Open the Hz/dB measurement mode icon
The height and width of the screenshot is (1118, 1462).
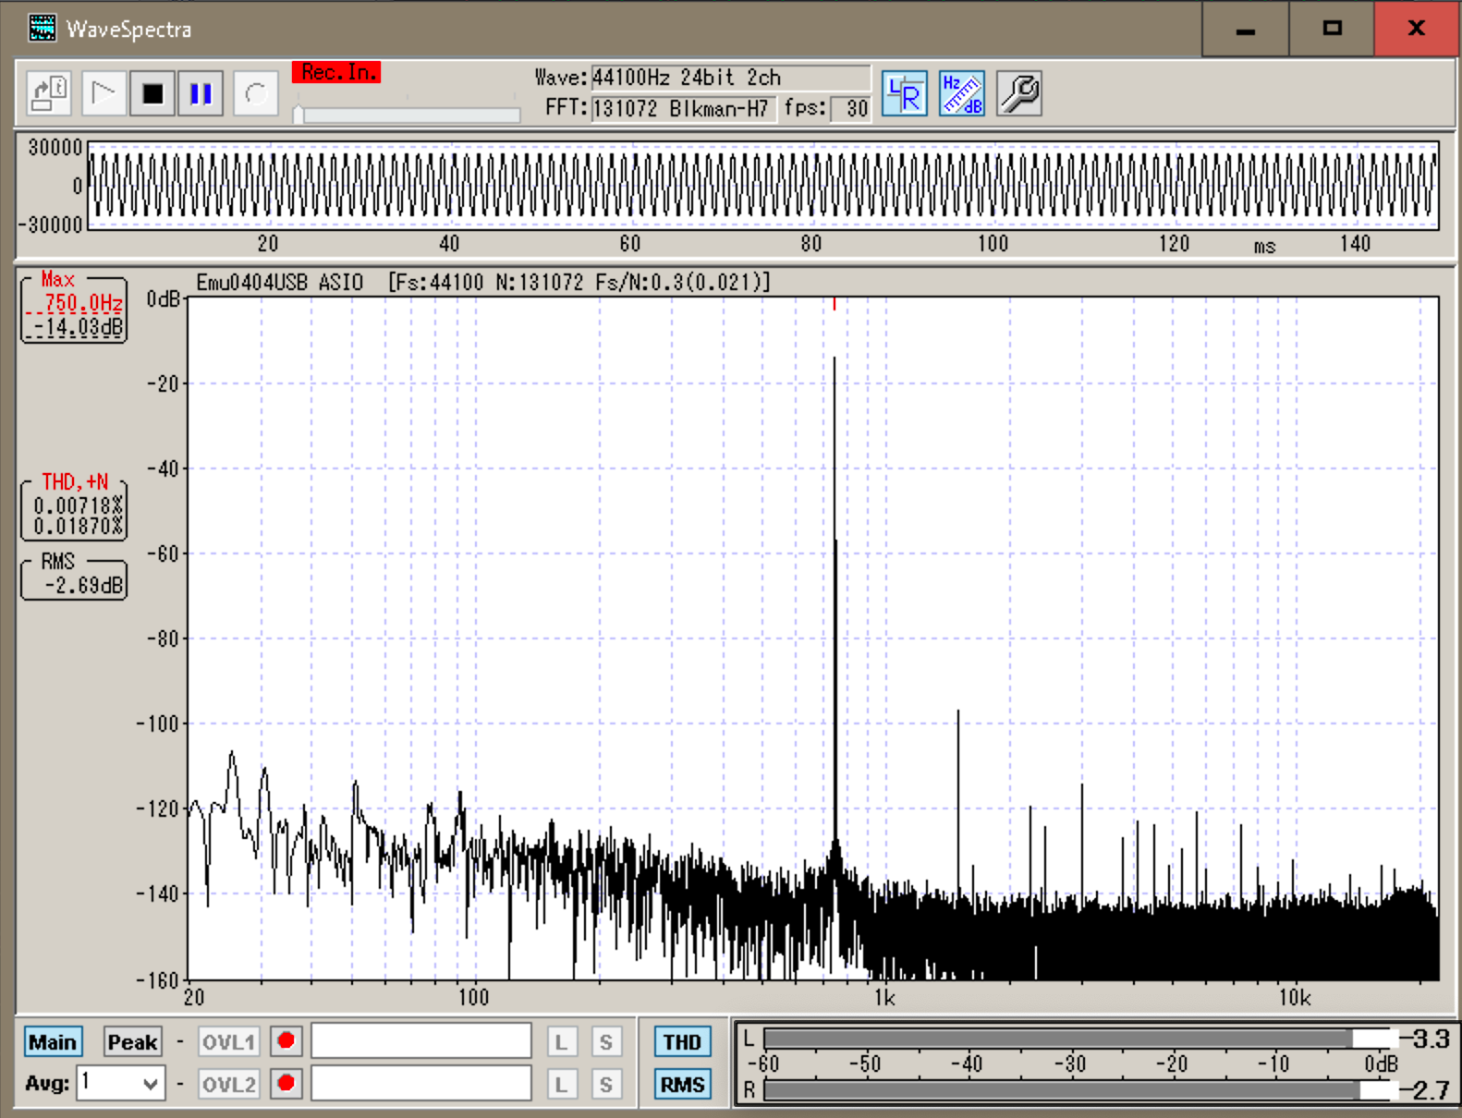coord(962,93)
